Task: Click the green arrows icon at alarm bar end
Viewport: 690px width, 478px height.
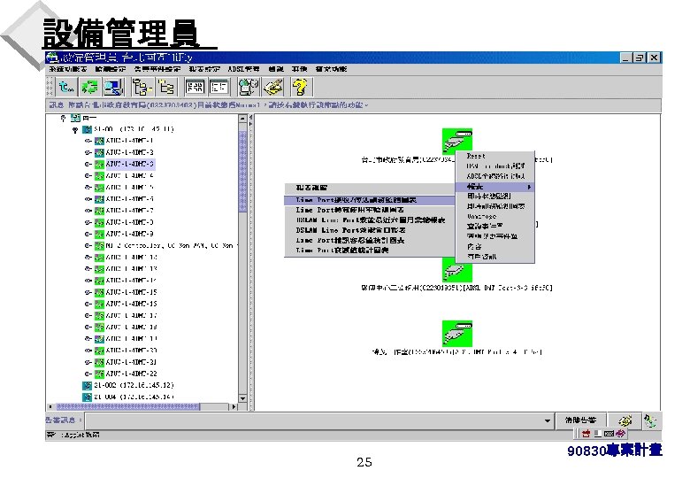Action: 650,420
